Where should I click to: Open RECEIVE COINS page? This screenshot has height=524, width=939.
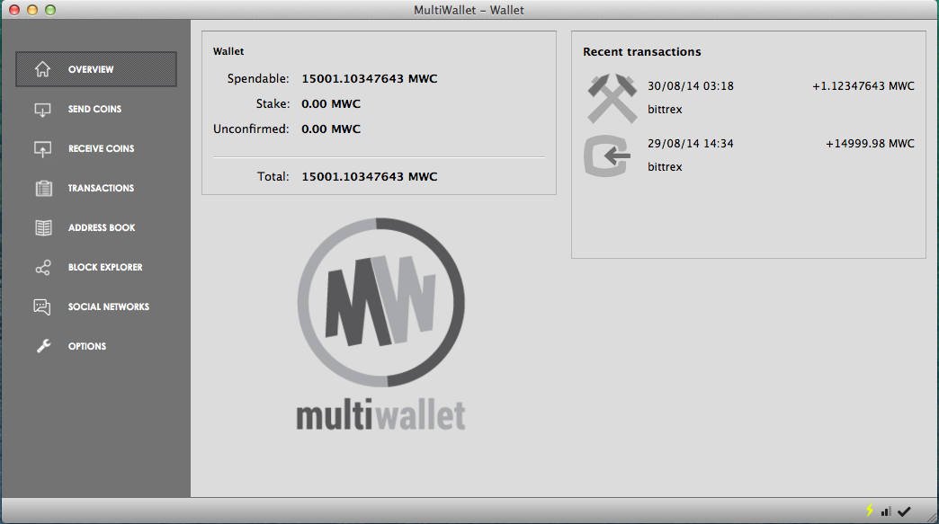pyautogui.click(x=102, y=149)
